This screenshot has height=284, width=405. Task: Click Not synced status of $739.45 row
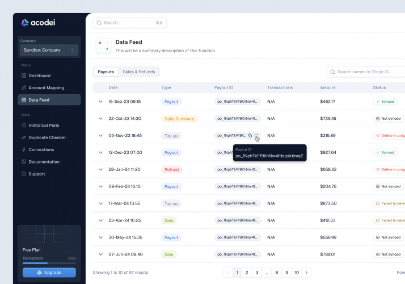click(388, 119)
